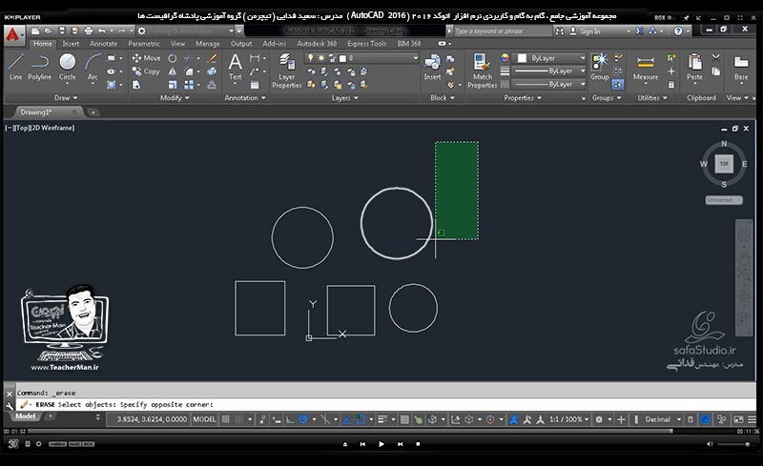Click the Undo arrow in quick access toolbar

tap(101, 30)
